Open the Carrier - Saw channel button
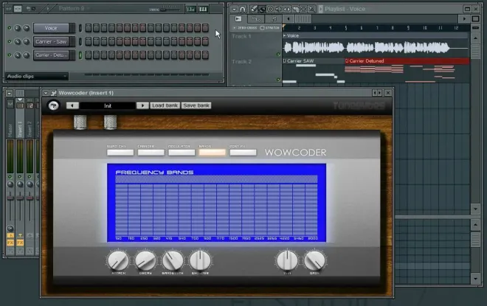Image resolution: width=487 pixels, height=306 pixels. point(51,41)
